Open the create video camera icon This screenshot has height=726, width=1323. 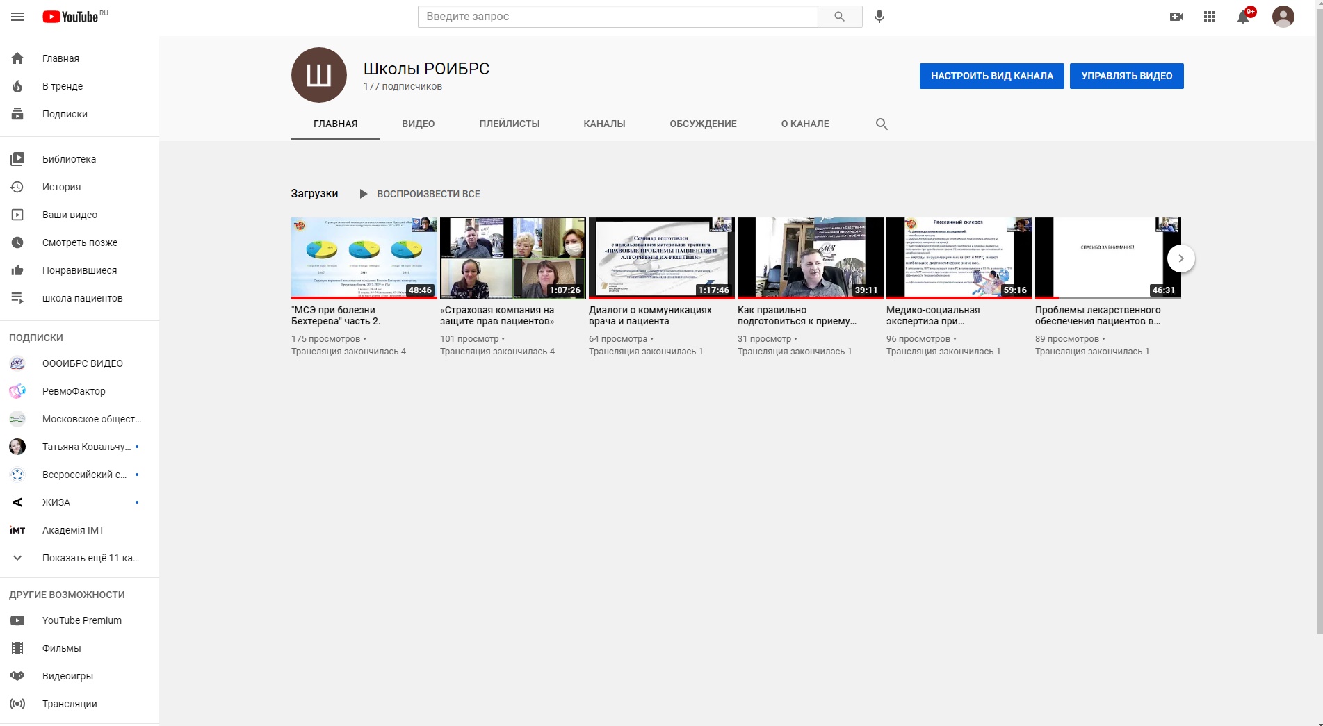(x=1176, y=17)
